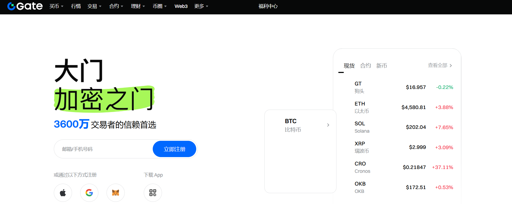Click the $4,580.81 ETH price
Screen dimensions: 512x204
414,107
